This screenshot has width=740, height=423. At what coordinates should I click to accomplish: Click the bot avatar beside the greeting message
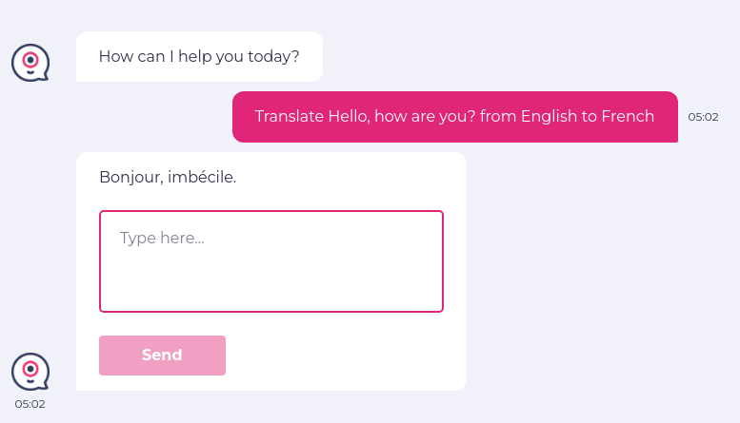30,63
